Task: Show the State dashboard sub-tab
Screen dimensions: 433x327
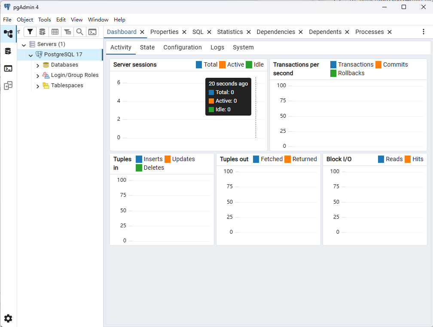Action: pyautogui.click(x=147, y=47)
